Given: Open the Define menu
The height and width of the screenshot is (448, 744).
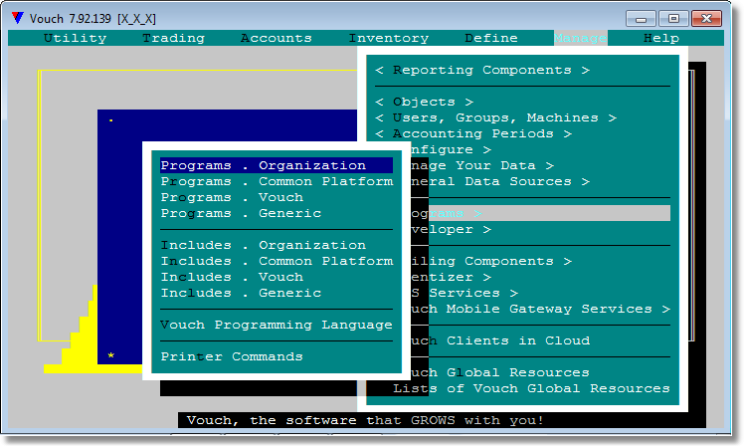Looking at the screenshot, I should [491, 38].
